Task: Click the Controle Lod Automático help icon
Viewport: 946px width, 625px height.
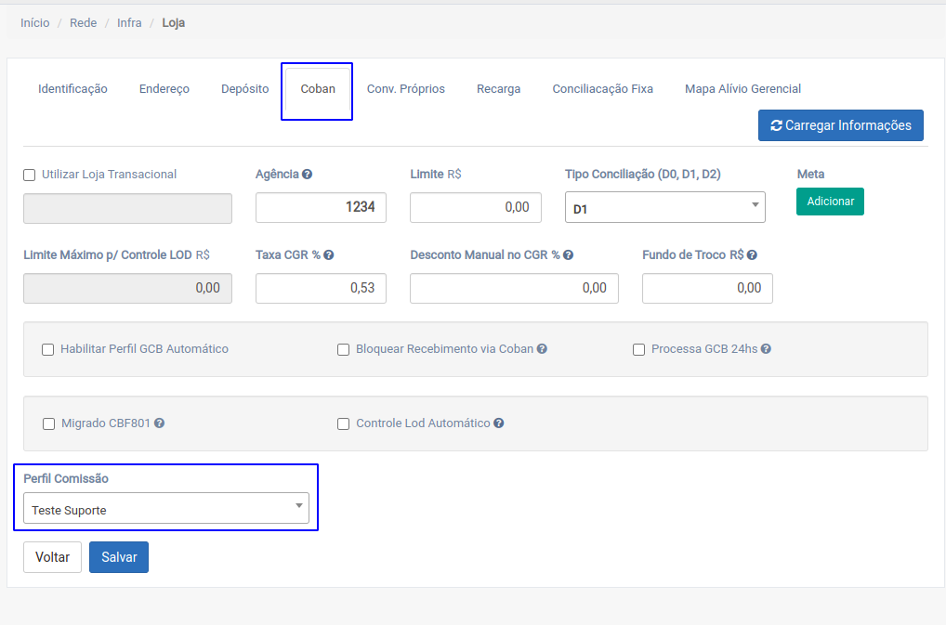Action: click(x=499, y=423)
